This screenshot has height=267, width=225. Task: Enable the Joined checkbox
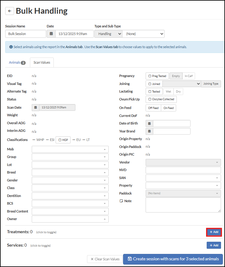[150, 84]
